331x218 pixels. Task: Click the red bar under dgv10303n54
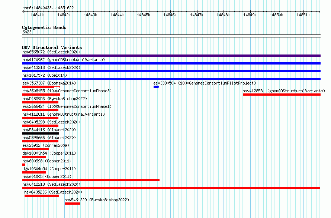(x=34, y=157)
